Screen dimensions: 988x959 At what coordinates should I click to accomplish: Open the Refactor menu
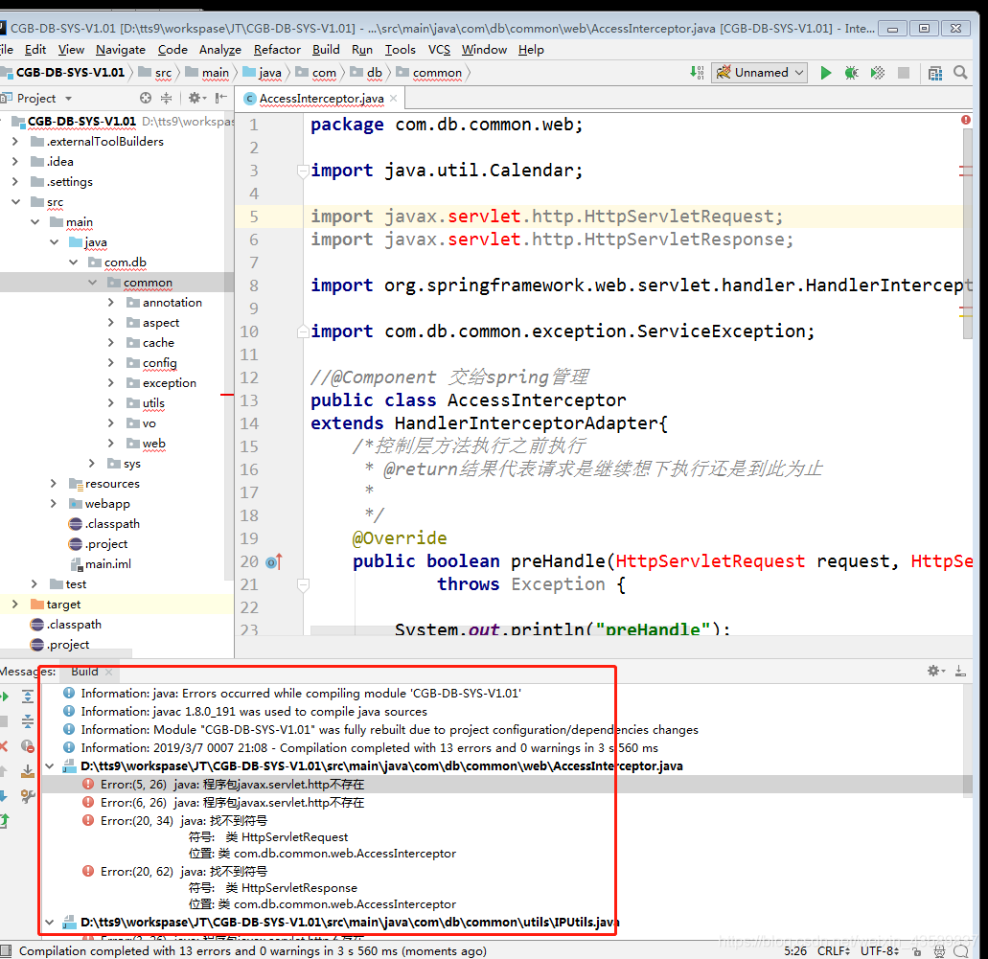[277, 49]
